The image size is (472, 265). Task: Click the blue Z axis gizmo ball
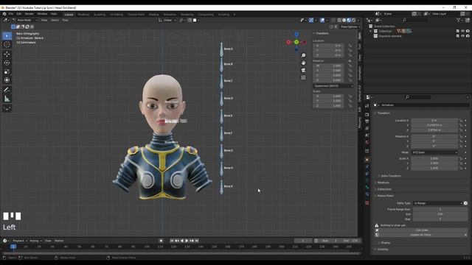click(x=296, y=35)
